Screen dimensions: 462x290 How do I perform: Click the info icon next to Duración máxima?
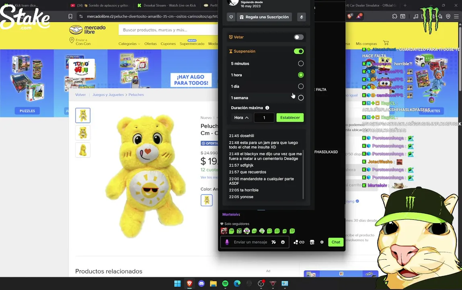click(x=267, y=108)
